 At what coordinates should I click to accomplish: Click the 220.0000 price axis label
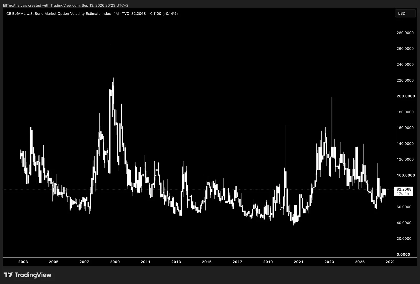[405, 80]
